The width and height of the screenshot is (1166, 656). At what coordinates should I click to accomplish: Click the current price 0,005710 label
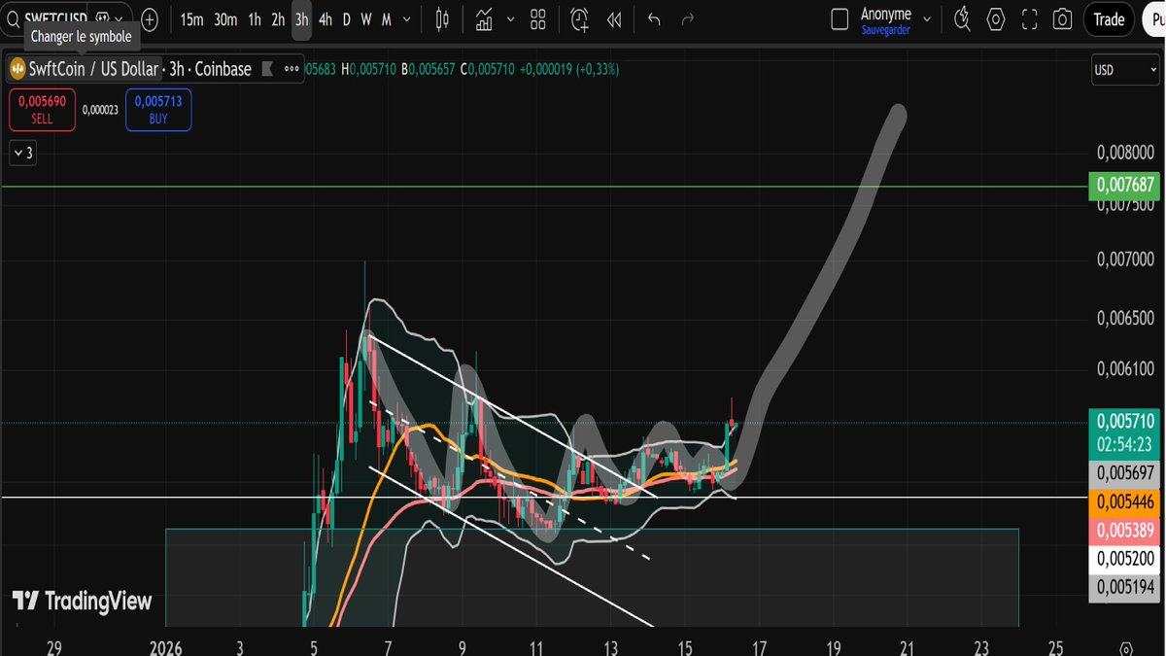coord(1126,422)
